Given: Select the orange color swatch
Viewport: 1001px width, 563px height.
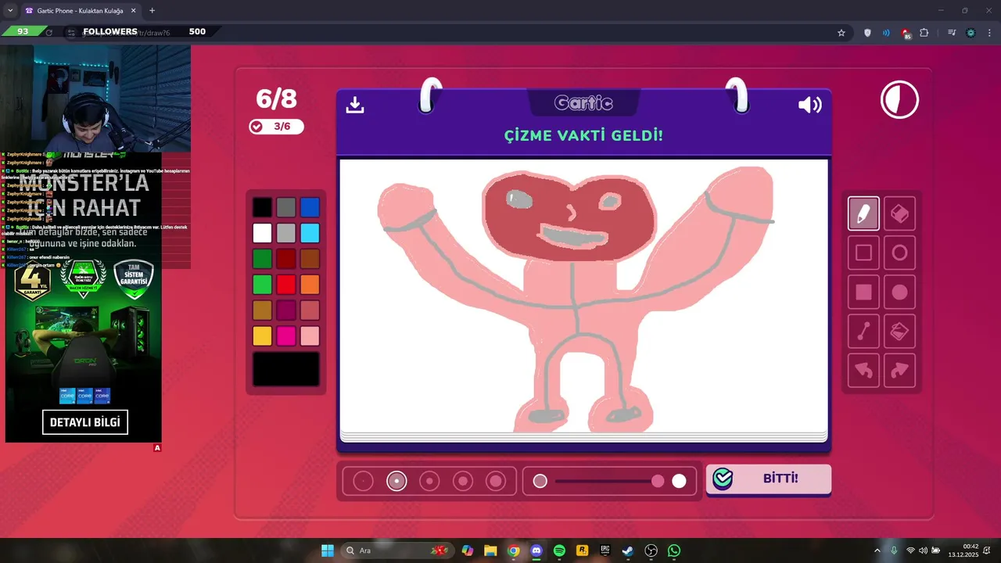Looking at the screenshot, I should [x=310, y=285].
